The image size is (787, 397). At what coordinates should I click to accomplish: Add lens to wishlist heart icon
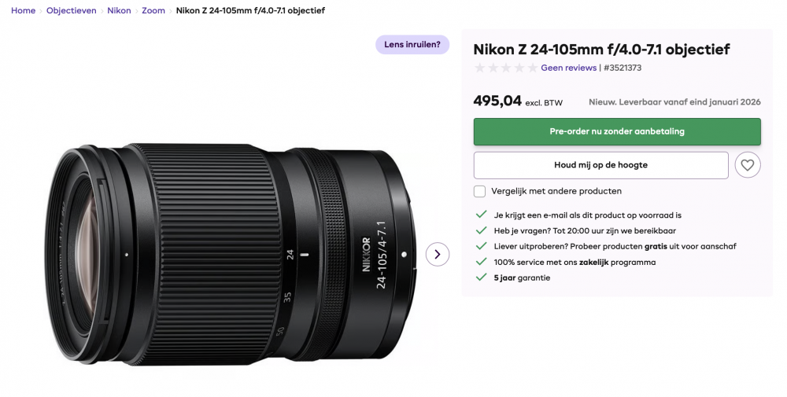[x=748, y=165]
